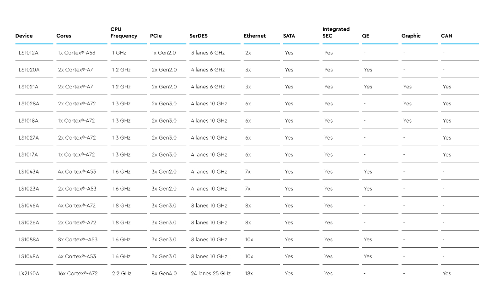The width and height of the screenshot is (494, 304).
Task: Select the 24 lanes 25 GHz cell
Action: point(211,273)
